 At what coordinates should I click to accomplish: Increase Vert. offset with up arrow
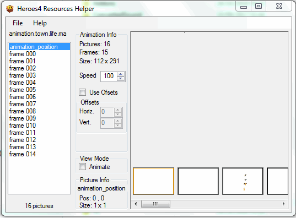pos(118,121)
